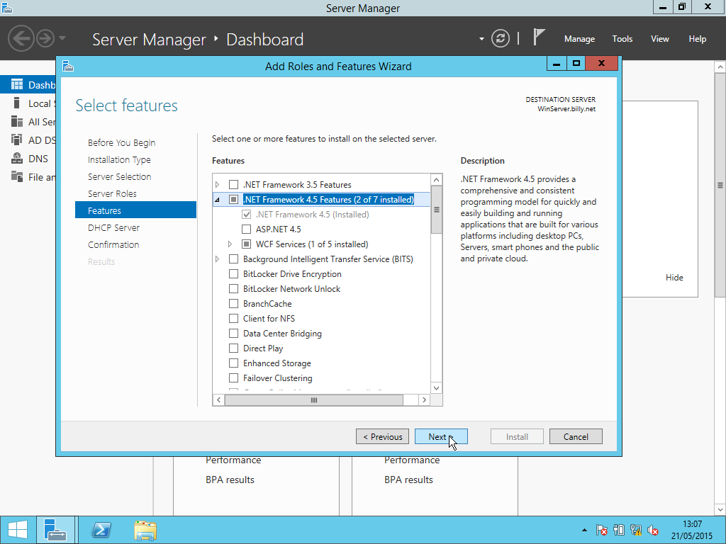The height and width of the screenshot is (544, 726).
Task: Click the Next button
Action: point(441,436)
